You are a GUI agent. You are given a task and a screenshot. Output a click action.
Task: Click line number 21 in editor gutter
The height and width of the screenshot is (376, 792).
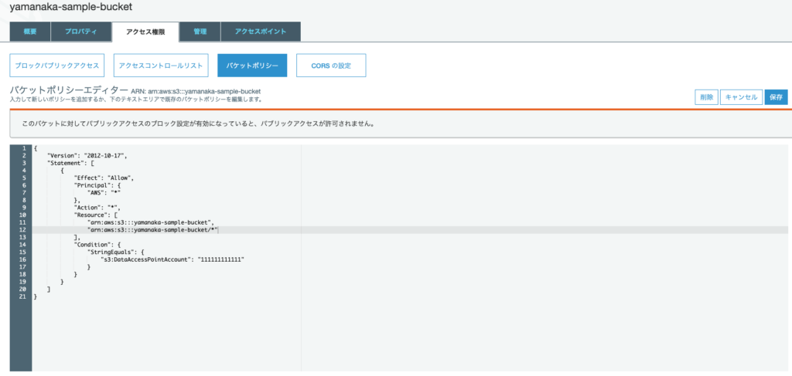pos(24,296)
